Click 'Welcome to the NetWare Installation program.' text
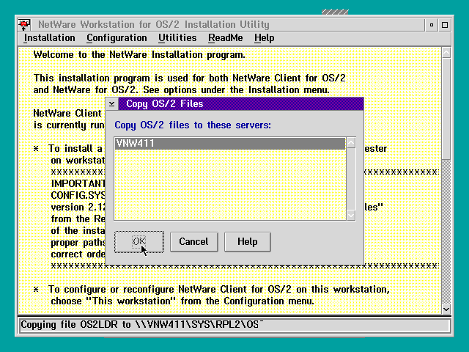This screenshot has height=352, width=469. point(139,55)
